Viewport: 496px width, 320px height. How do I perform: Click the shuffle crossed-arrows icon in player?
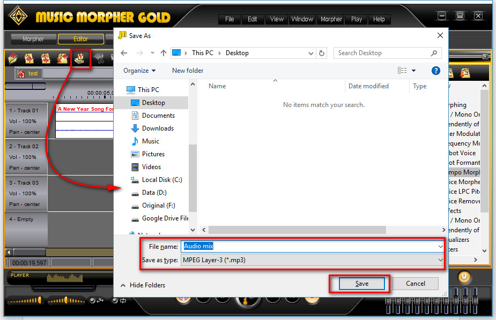(100, 300)
